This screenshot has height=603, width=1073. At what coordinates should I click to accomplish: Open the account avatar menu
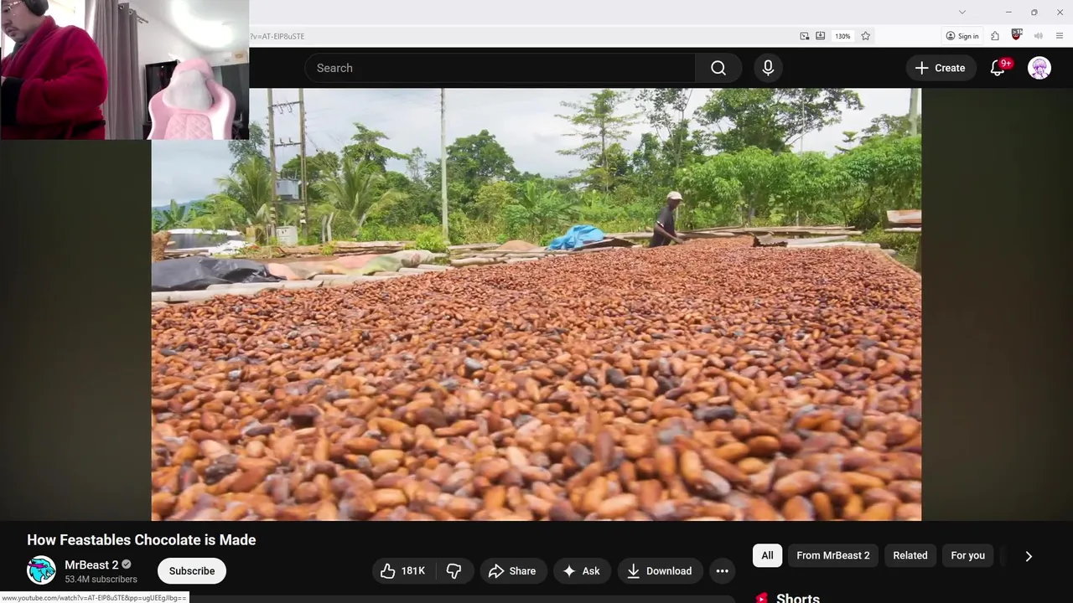coord(1039,68)
